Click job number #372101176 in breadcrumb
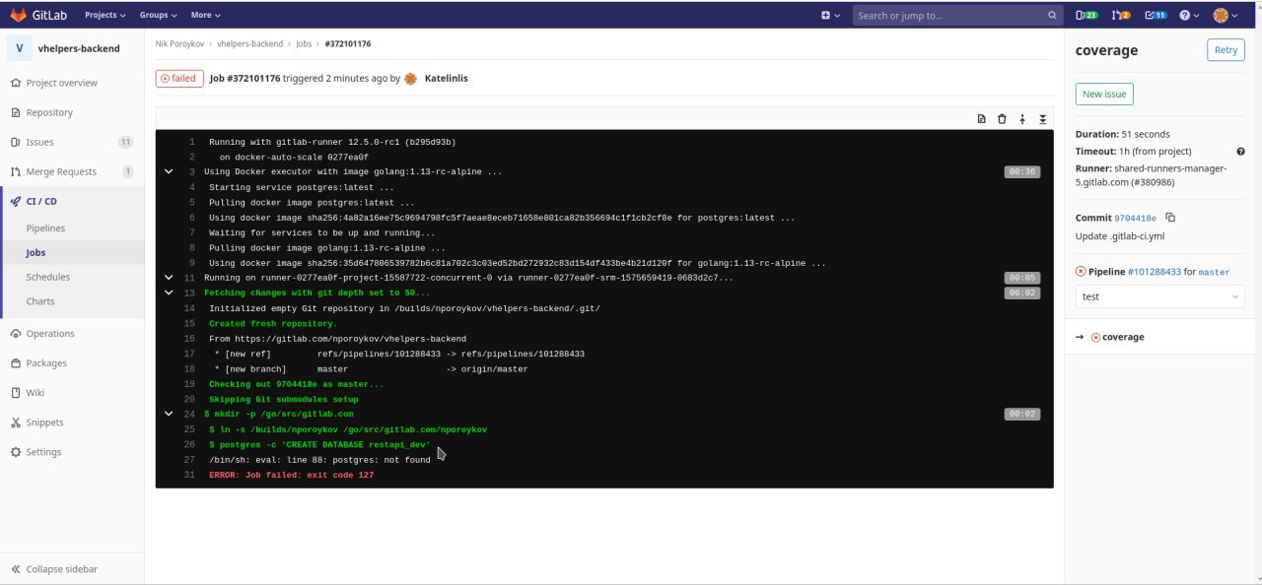 point(348,44)
